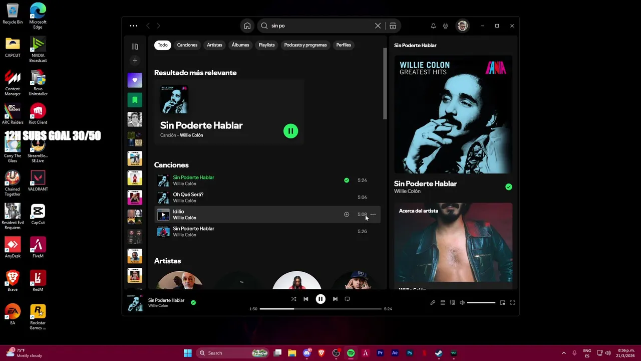Go forward with the right arrow
This screenshot has height=361, width=641.
[158, 26]
